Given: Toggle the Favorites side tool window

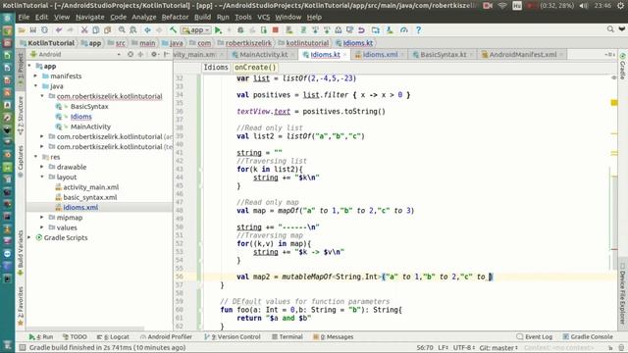Looking at the screenshot, I should pyautogui.click(x=21, y=305).
